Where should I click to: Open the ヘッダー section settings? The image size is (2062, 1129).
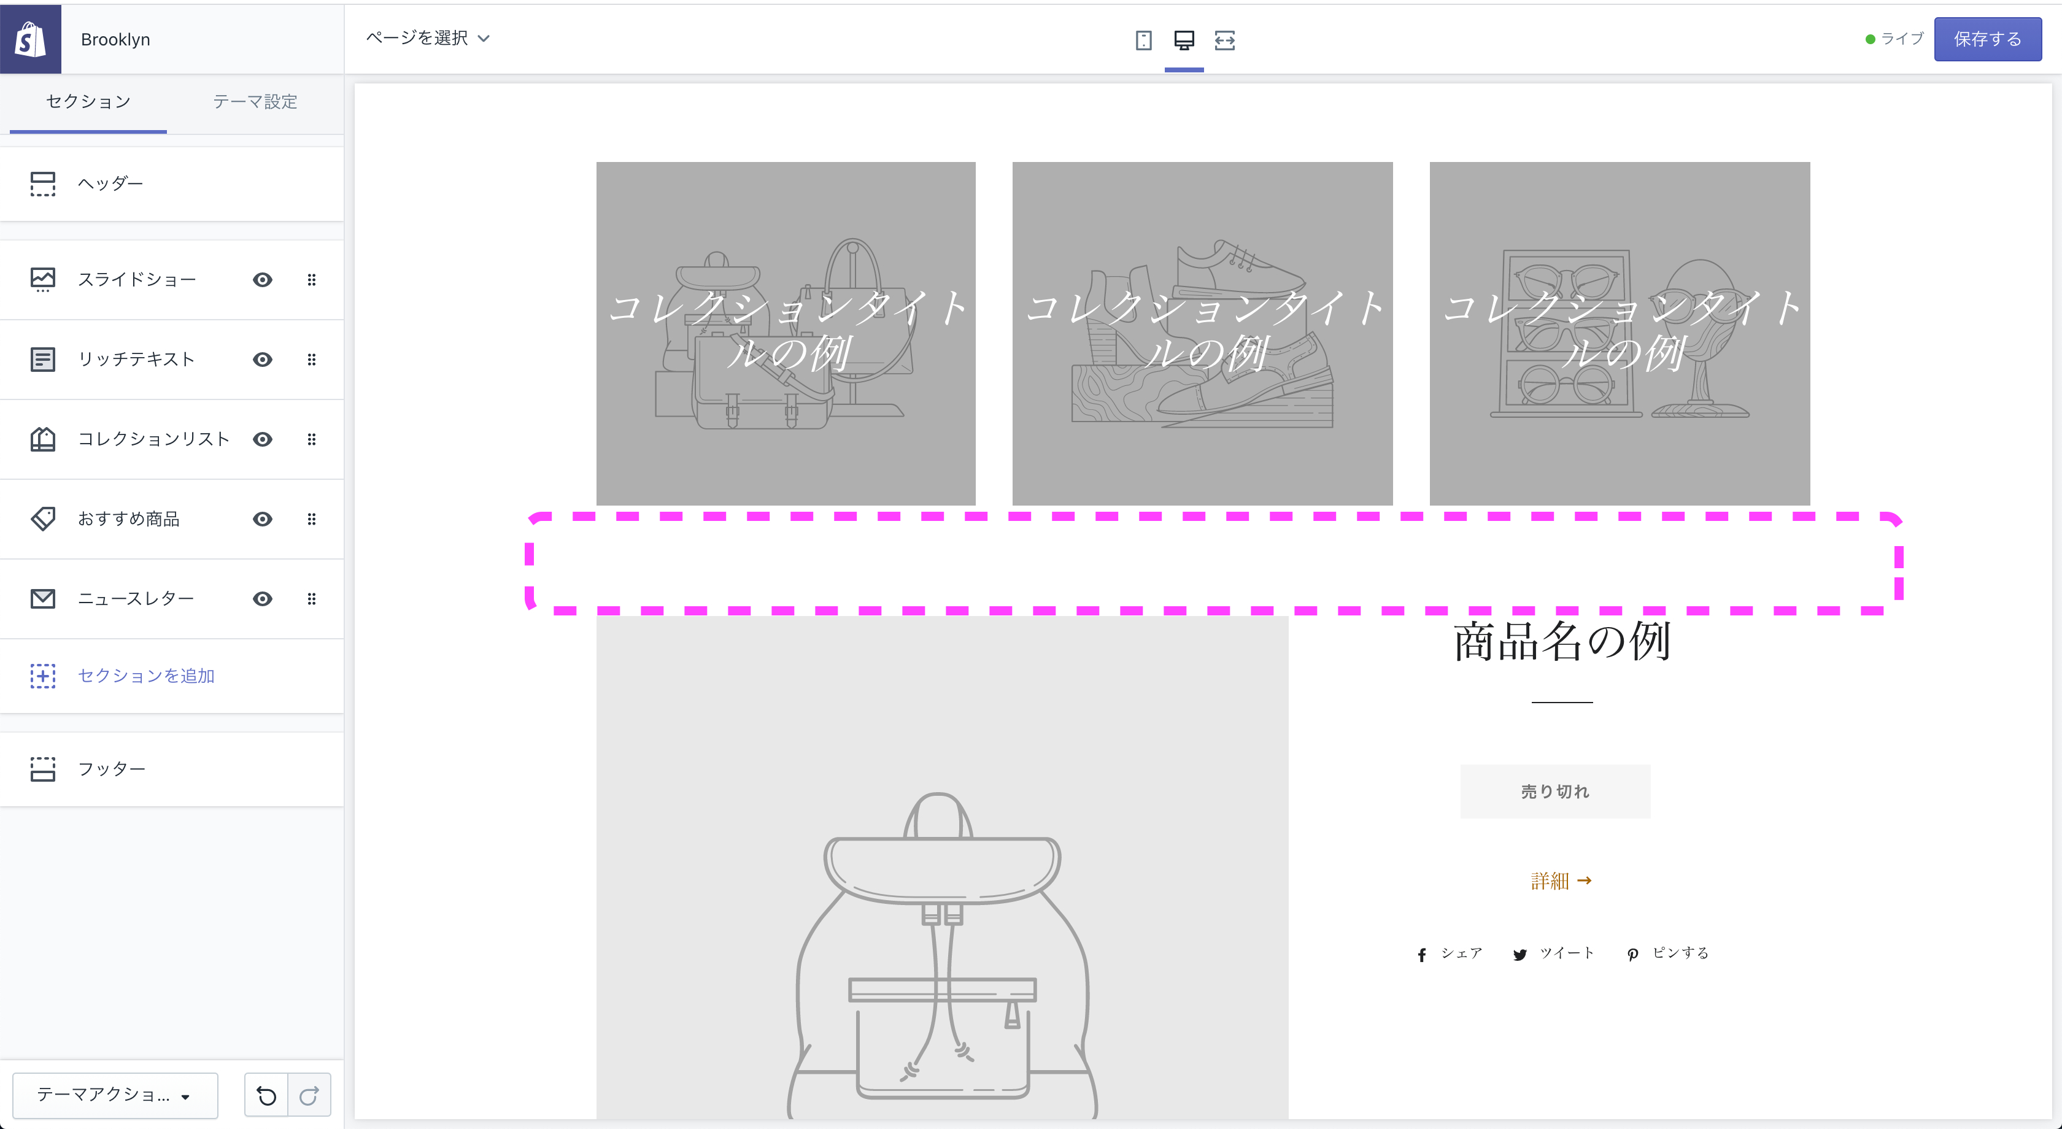pos(112,183)
